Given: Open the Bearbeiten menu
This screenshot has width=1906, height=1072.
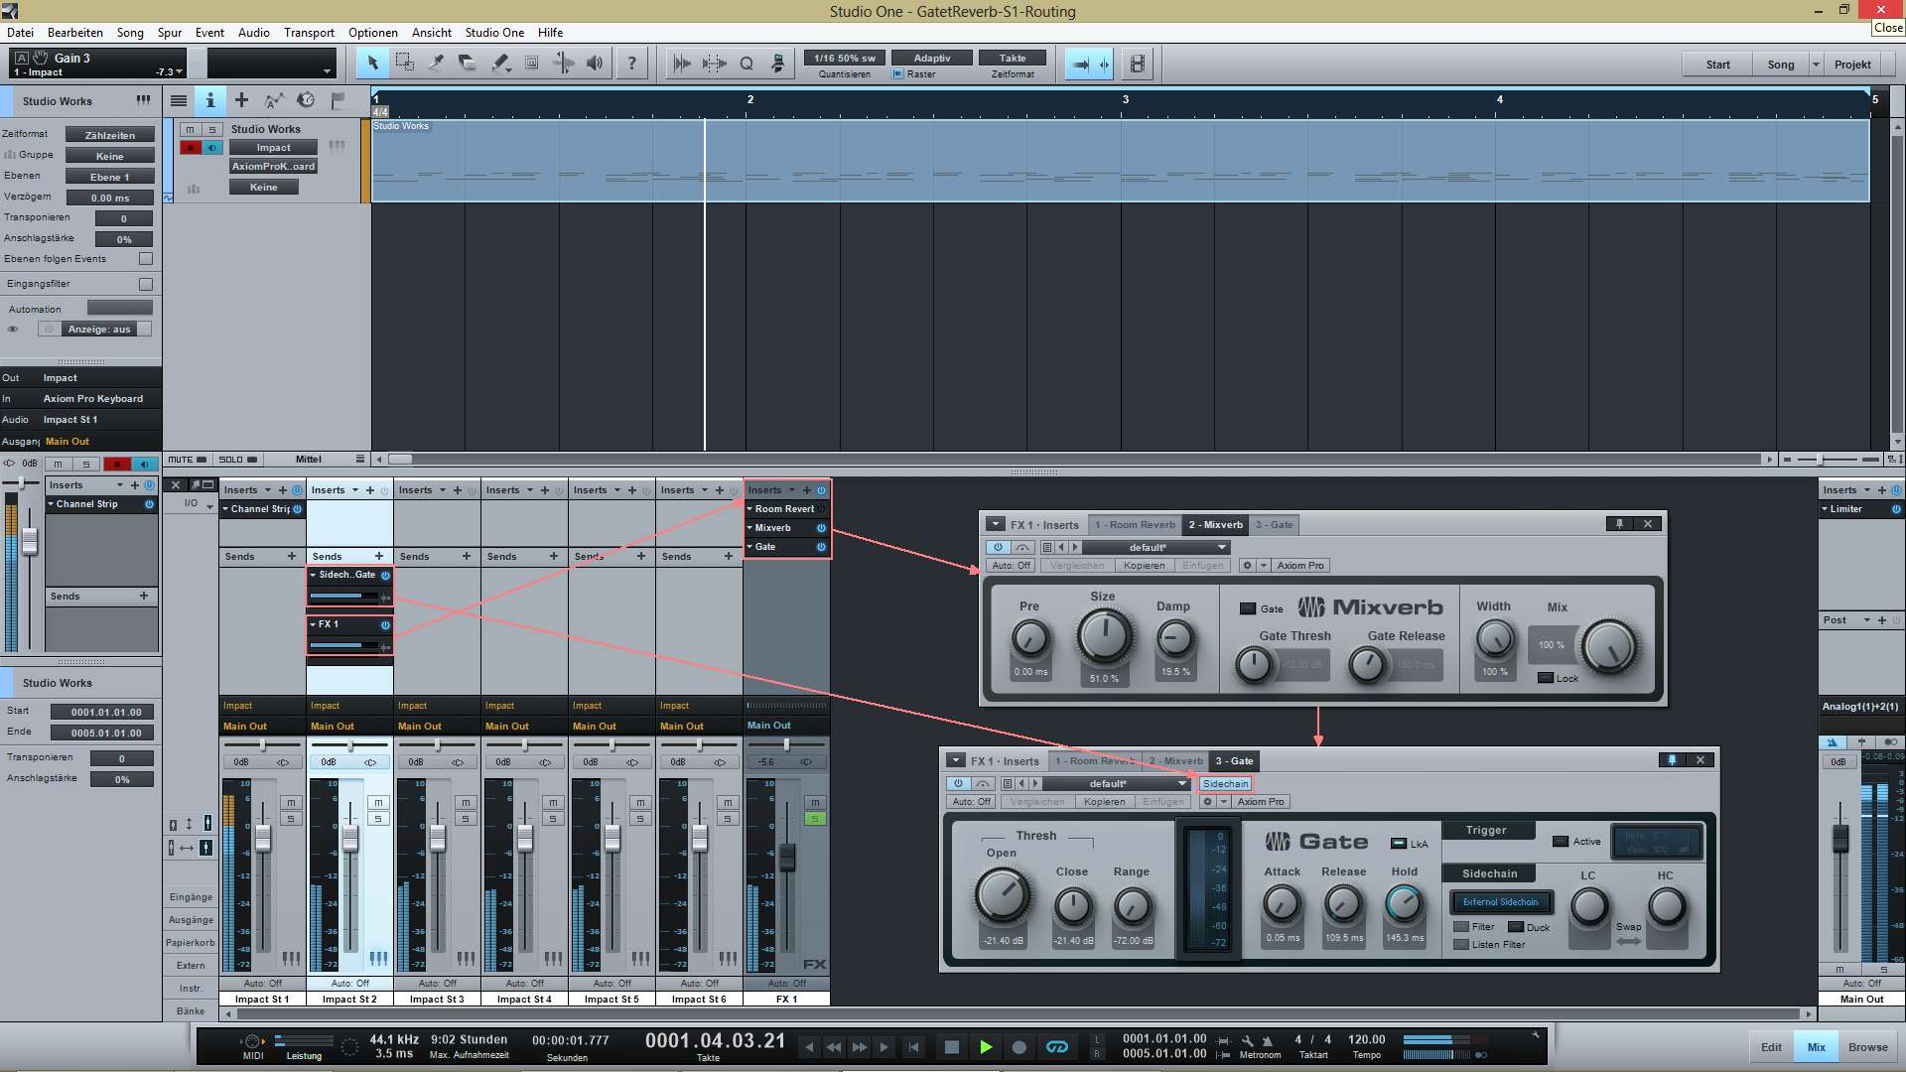Looking at the screenshot, I should [75, 32].
